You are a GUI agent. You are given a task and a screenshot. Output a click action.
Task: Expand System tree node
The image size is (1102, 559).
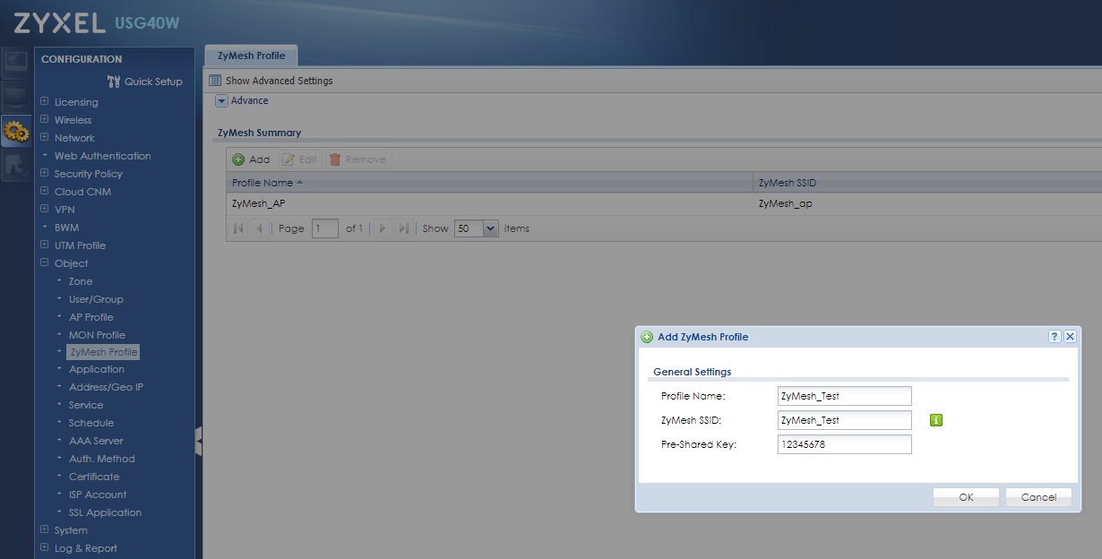point(45,530)
